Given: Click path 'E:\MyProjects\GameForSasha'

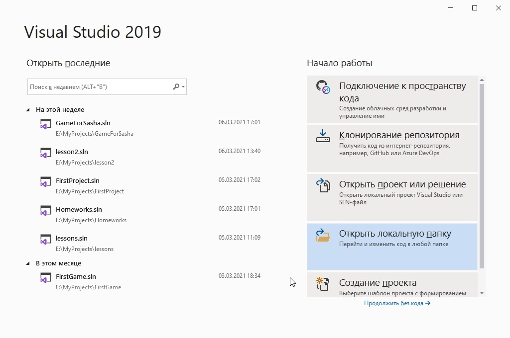Looking at the screenshot, I should (94, 134).
